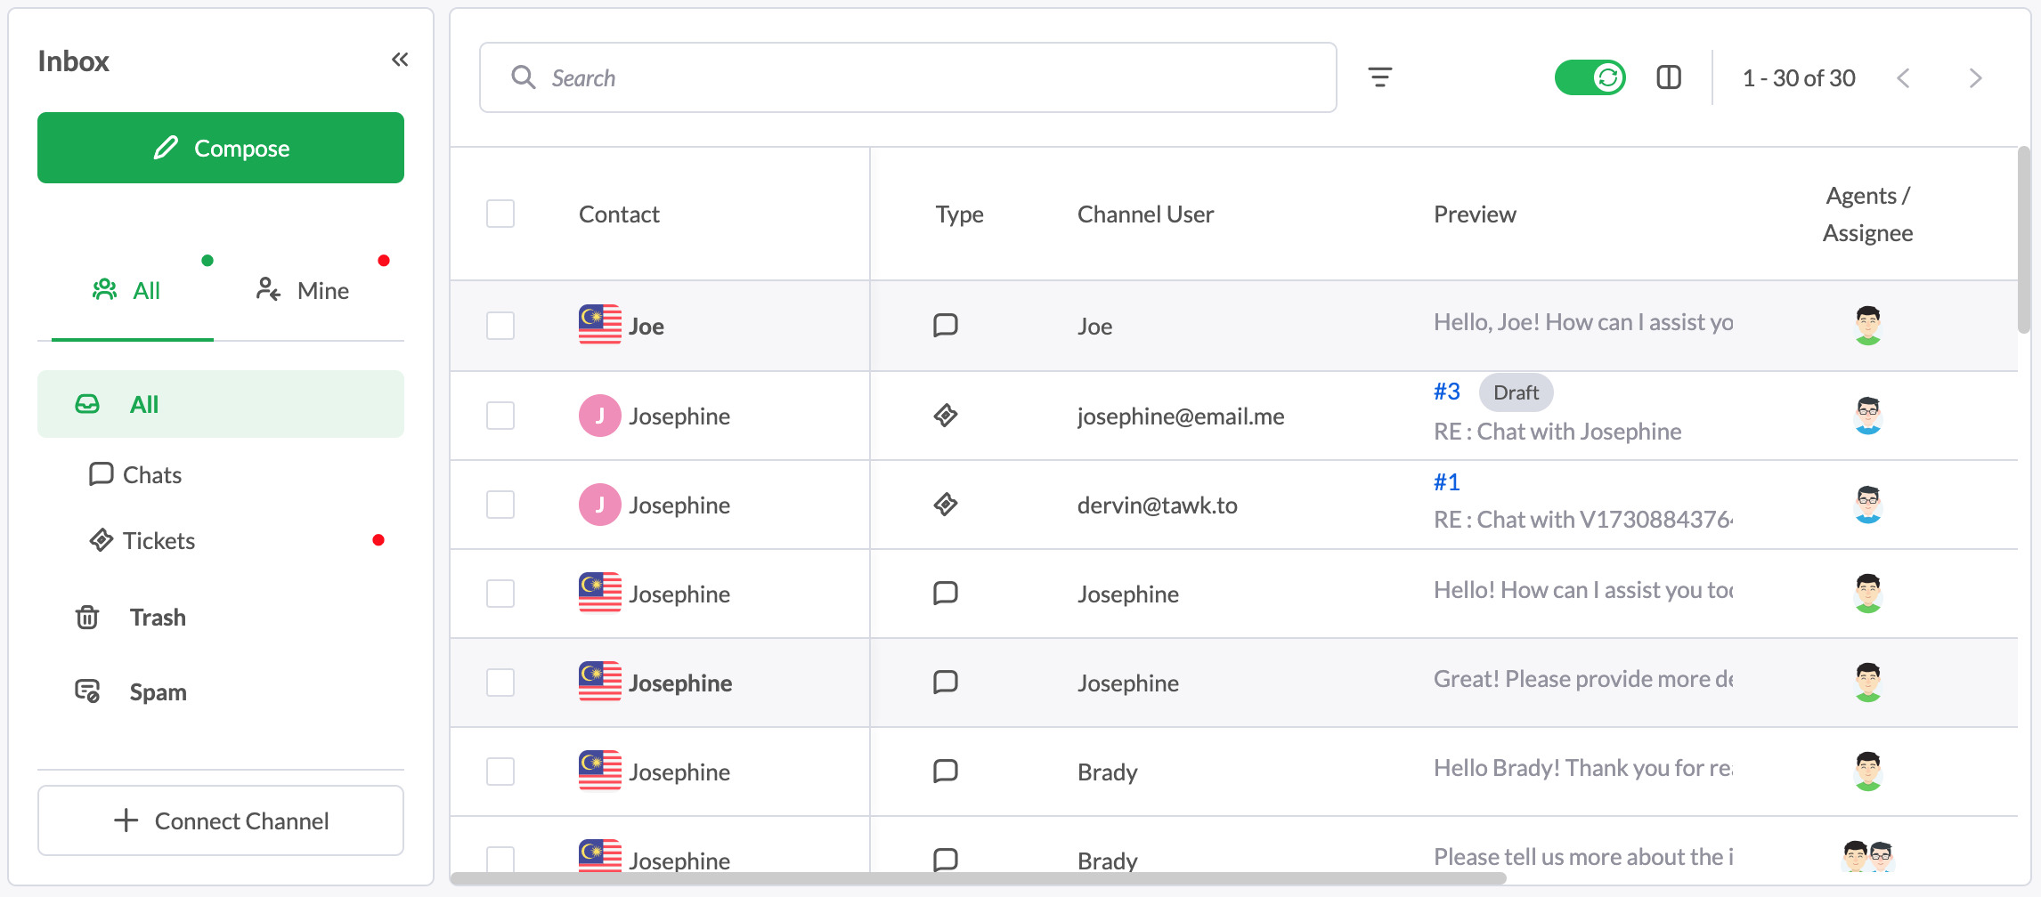Focus the Search input field

[x=908, y=77]
